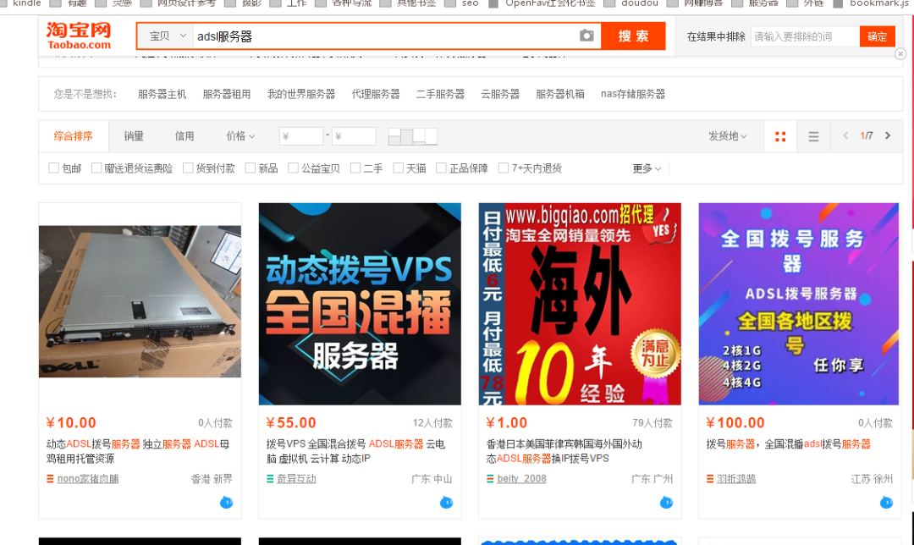
Task: Click the 确定 exclude button
Action: coord(878,36)
